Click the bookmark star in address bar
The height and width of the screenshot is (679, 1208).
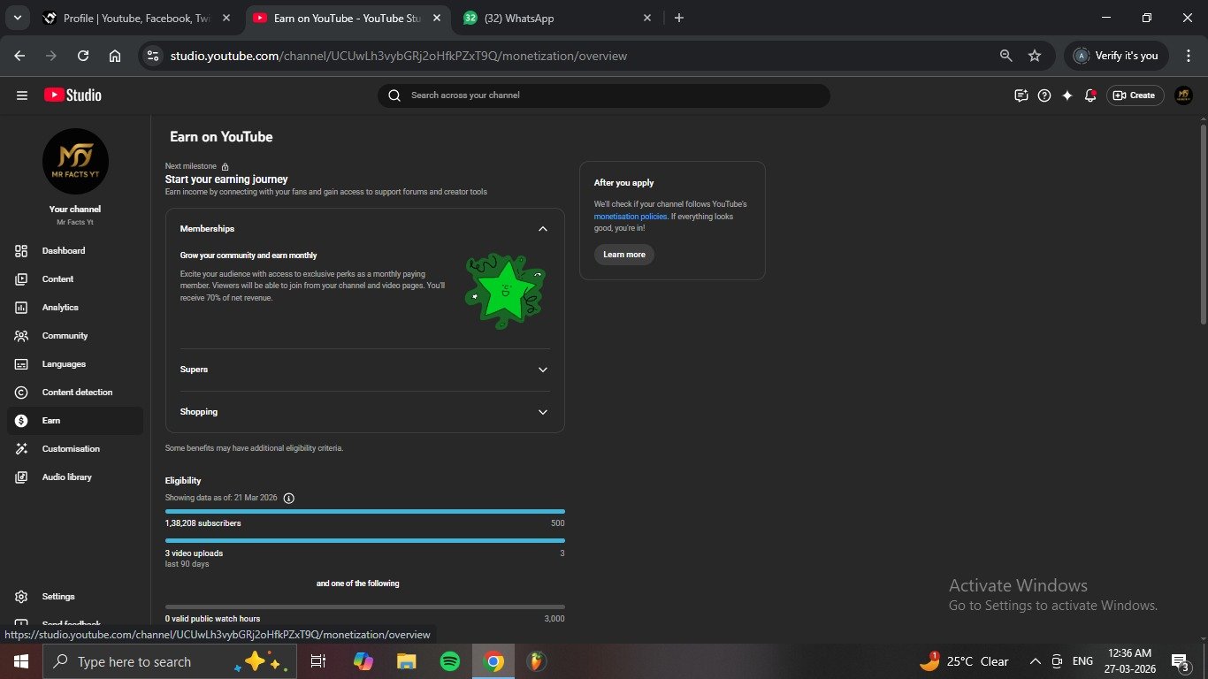coord(1035,56)
